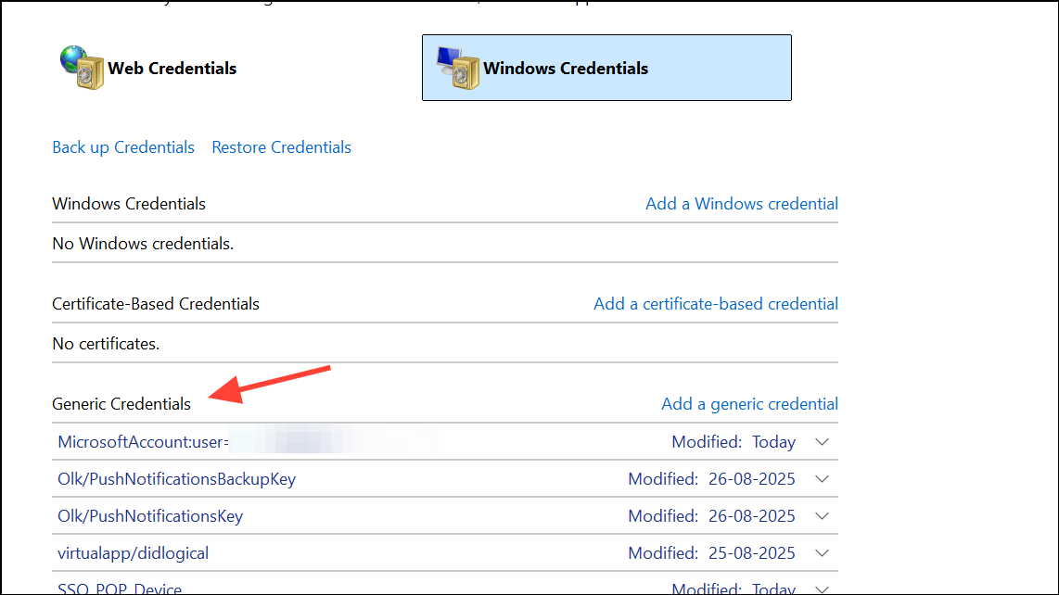Click Add a generic credential link
The width and height of the screenshot is (1059, 595).
(x=749, y=404)
